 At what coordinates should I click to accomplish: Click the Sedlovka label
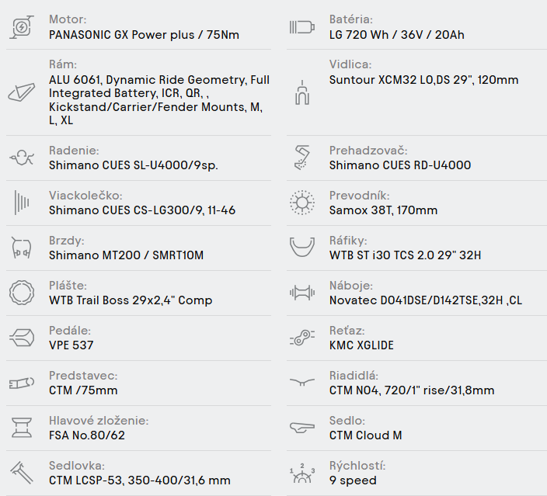pos(77,466)
